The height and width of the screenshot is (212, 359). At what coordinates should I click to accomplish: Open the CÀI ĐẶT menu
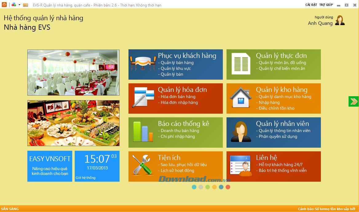[311, 5]
